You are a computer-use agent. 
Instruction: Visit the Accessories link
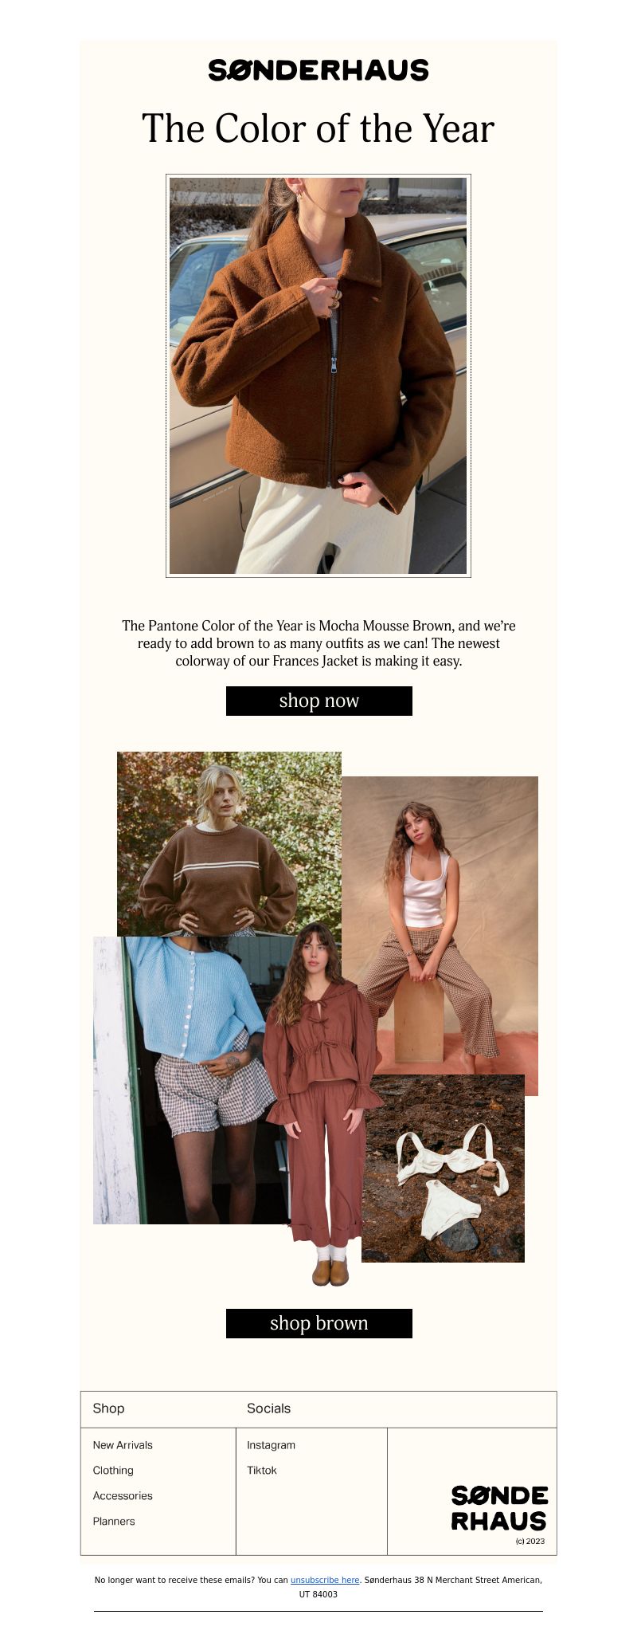pyautogui.click(x=123, y=1496)
